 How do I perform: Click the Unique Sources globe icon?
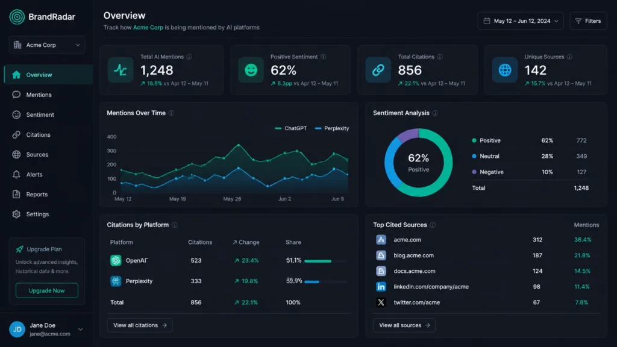505,70
